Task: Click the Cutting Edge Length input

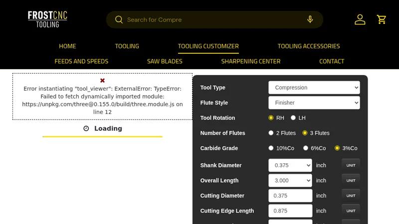Action: click(x=290, y=211)
